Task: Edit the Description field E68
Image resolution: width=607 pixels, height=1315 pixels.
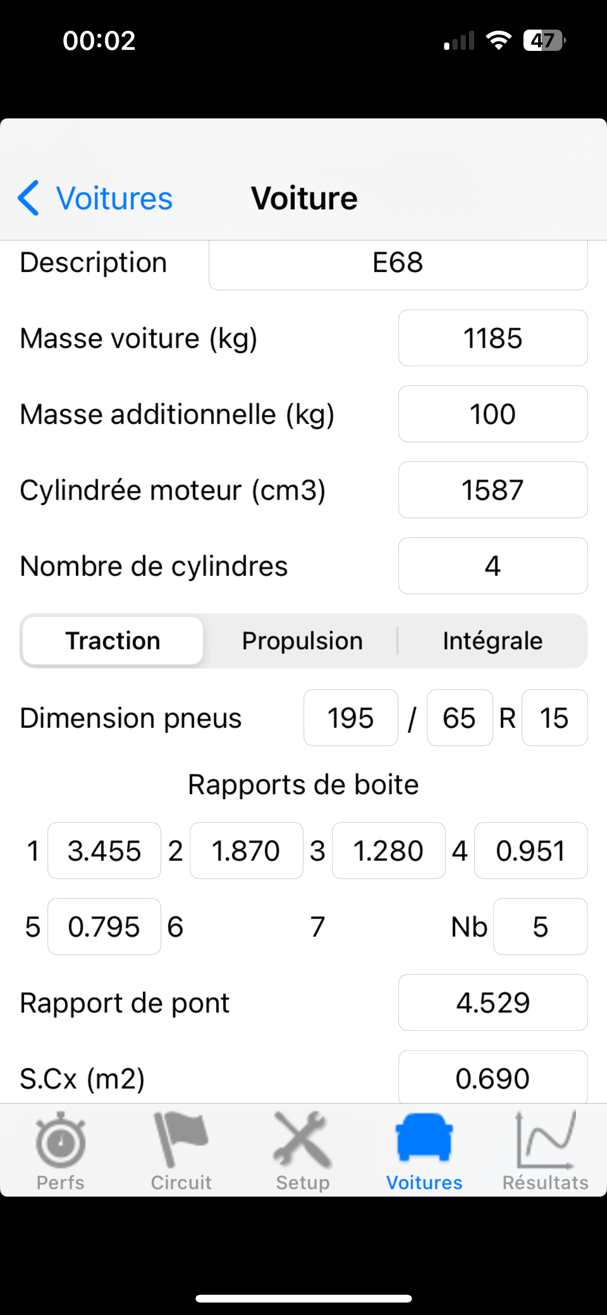Action: pos(398,263)
